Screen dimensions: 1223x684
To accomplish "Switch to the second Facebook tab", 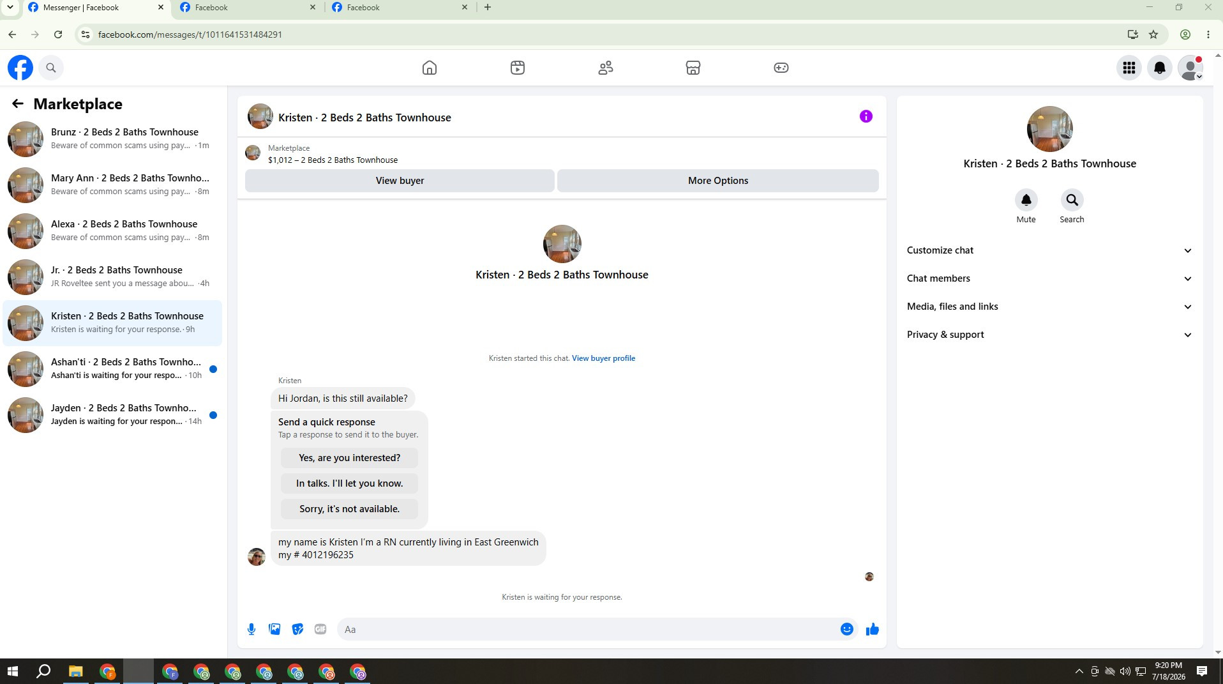I will coord(248,8).
